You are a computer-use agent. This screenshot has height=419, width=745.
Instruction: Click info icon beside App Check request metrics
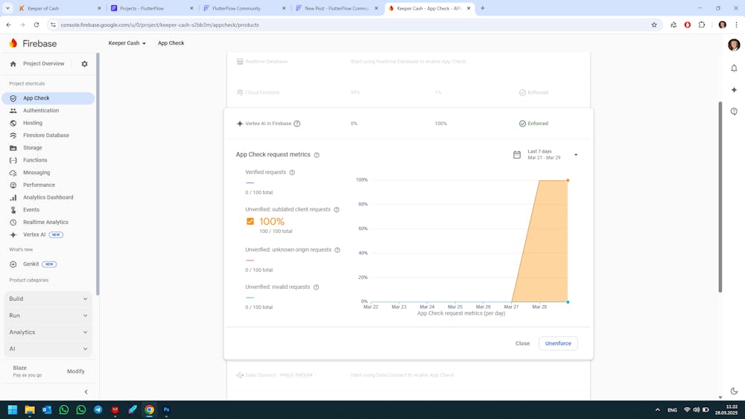click(317, 155)
